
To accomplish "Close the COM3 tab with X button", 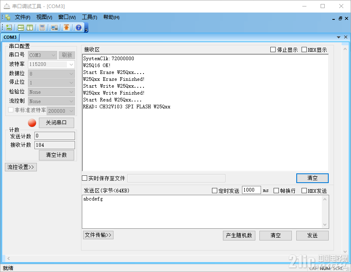I will pyautogui.click(x=346, y=37).
